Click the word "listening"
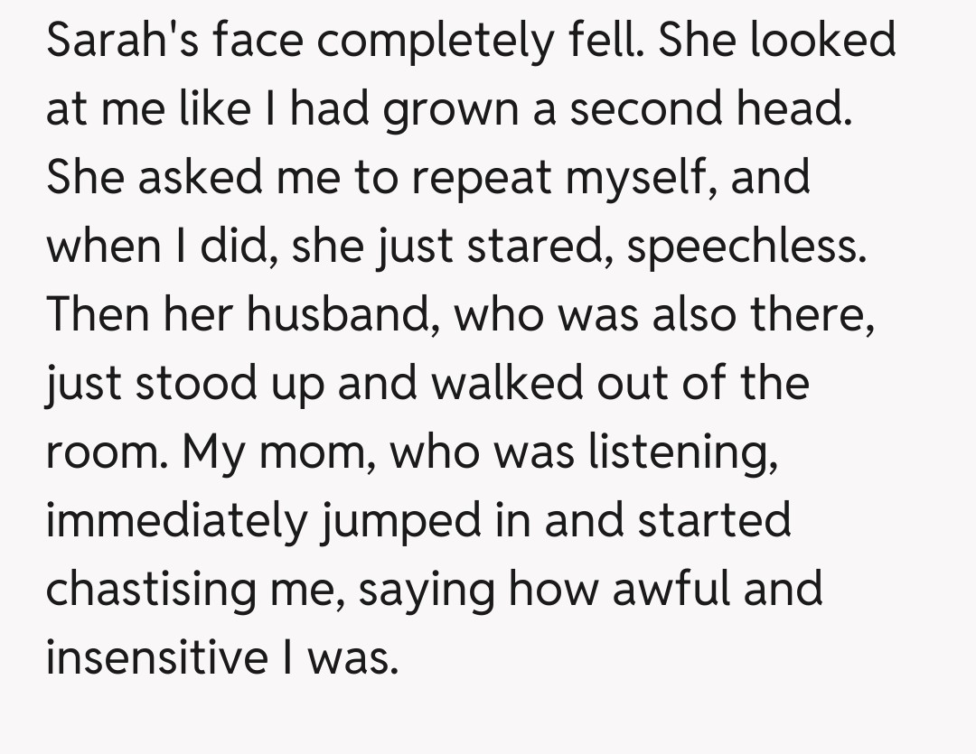 [682, 452]
